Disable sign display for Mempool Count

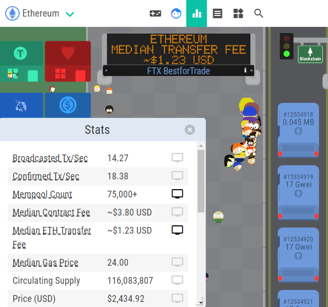tap(177, 194)
